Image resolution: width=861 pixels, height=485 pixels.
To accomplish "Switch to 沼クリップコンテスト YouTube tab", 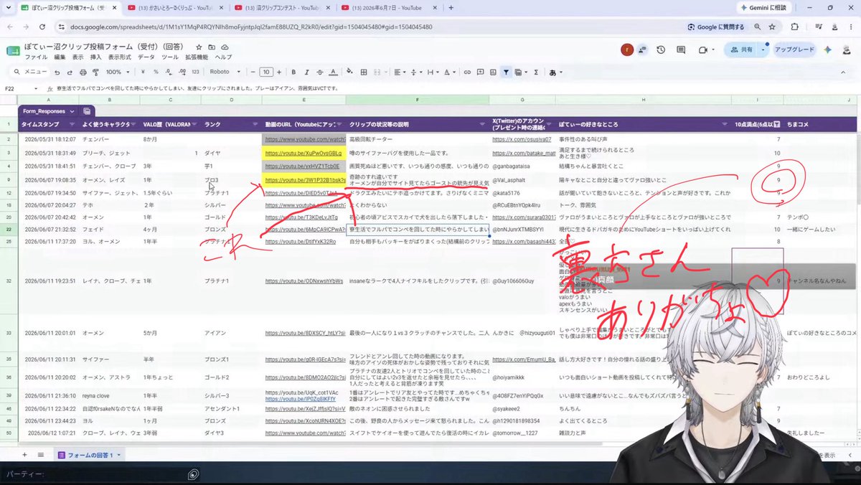I will tap(283, 8).
